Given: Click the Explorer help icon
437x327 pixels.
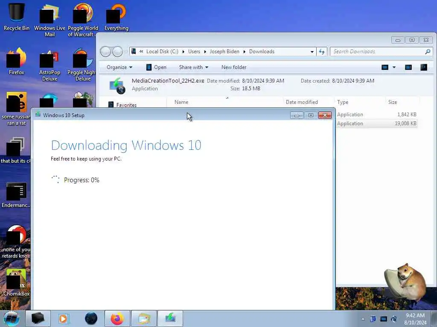Looking at the screenshot, I should pyautogui.click(x=424, y=67).
